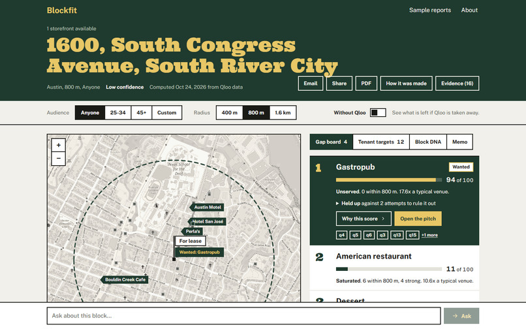Viewport: 526px width, 329px height.
Task: Click the q4 evidence chip
Action: click(x=341, y=235)
